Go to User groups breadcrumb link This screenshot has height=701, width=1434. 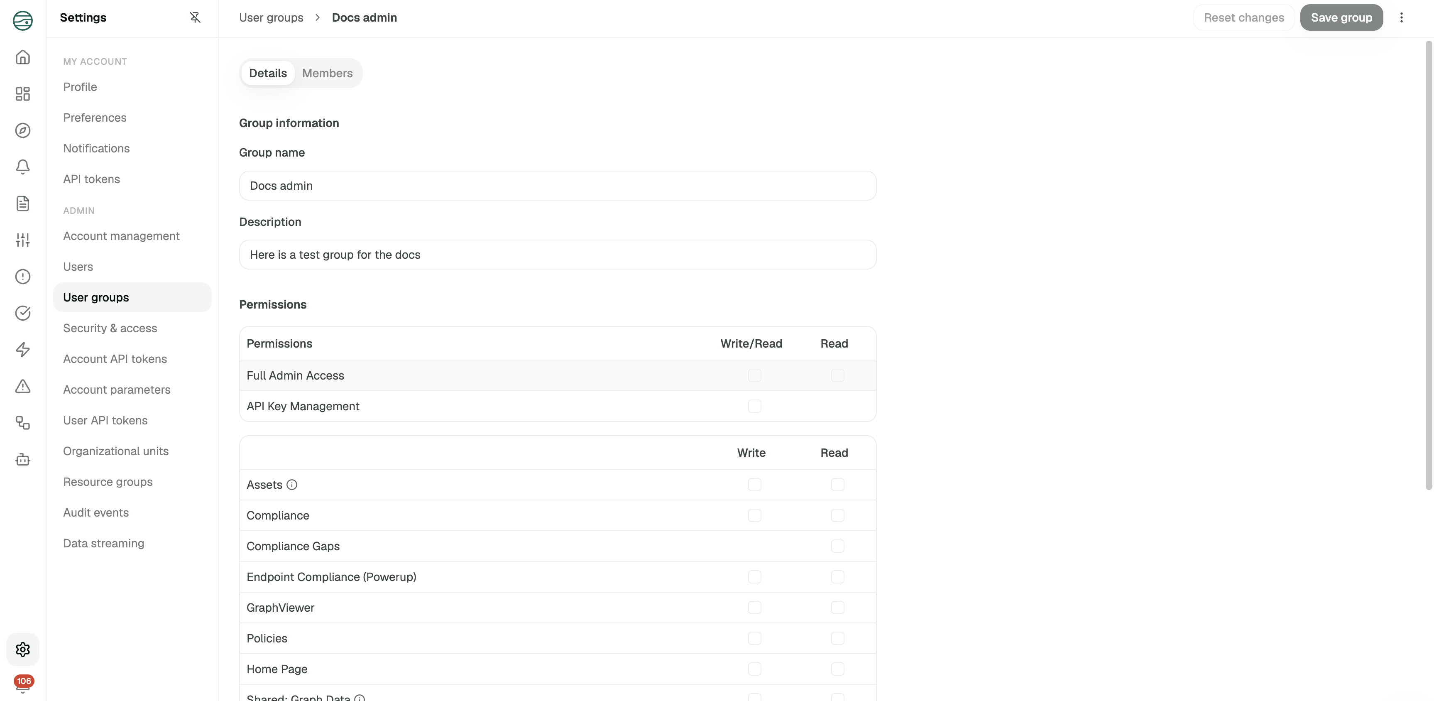pyautogui.click(x=271, y=17)
